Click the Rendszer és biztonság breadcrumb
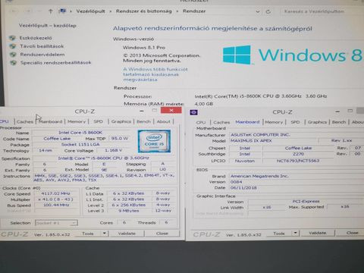This screenshot has width=364, height=273. coord(143,11)
